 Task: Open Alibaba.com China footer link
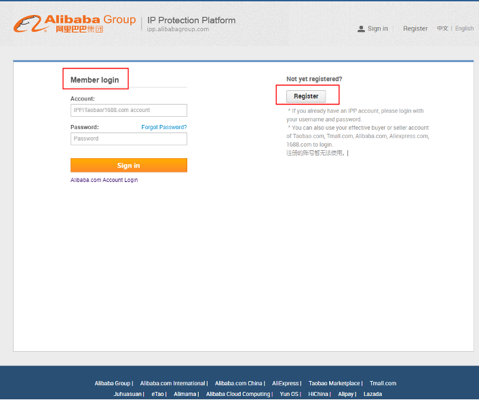[x=239, y=383]
